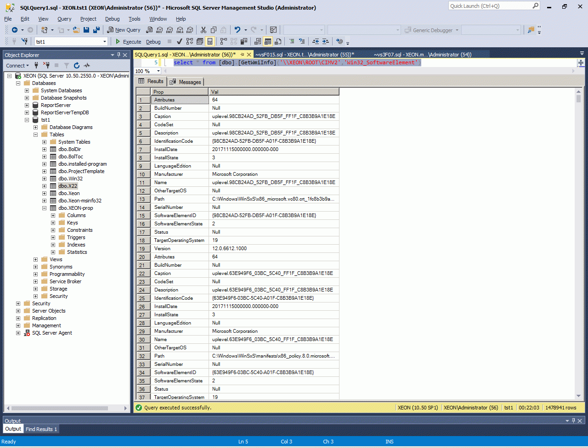Disconnect the server in Object Explorer
588x448 pixels.
(x=46, y=66)
